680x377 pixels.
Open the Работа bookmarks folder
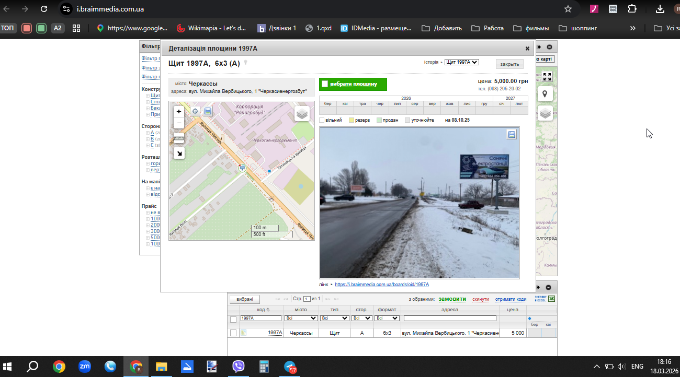pyautogui.click(x=488, y=28)
